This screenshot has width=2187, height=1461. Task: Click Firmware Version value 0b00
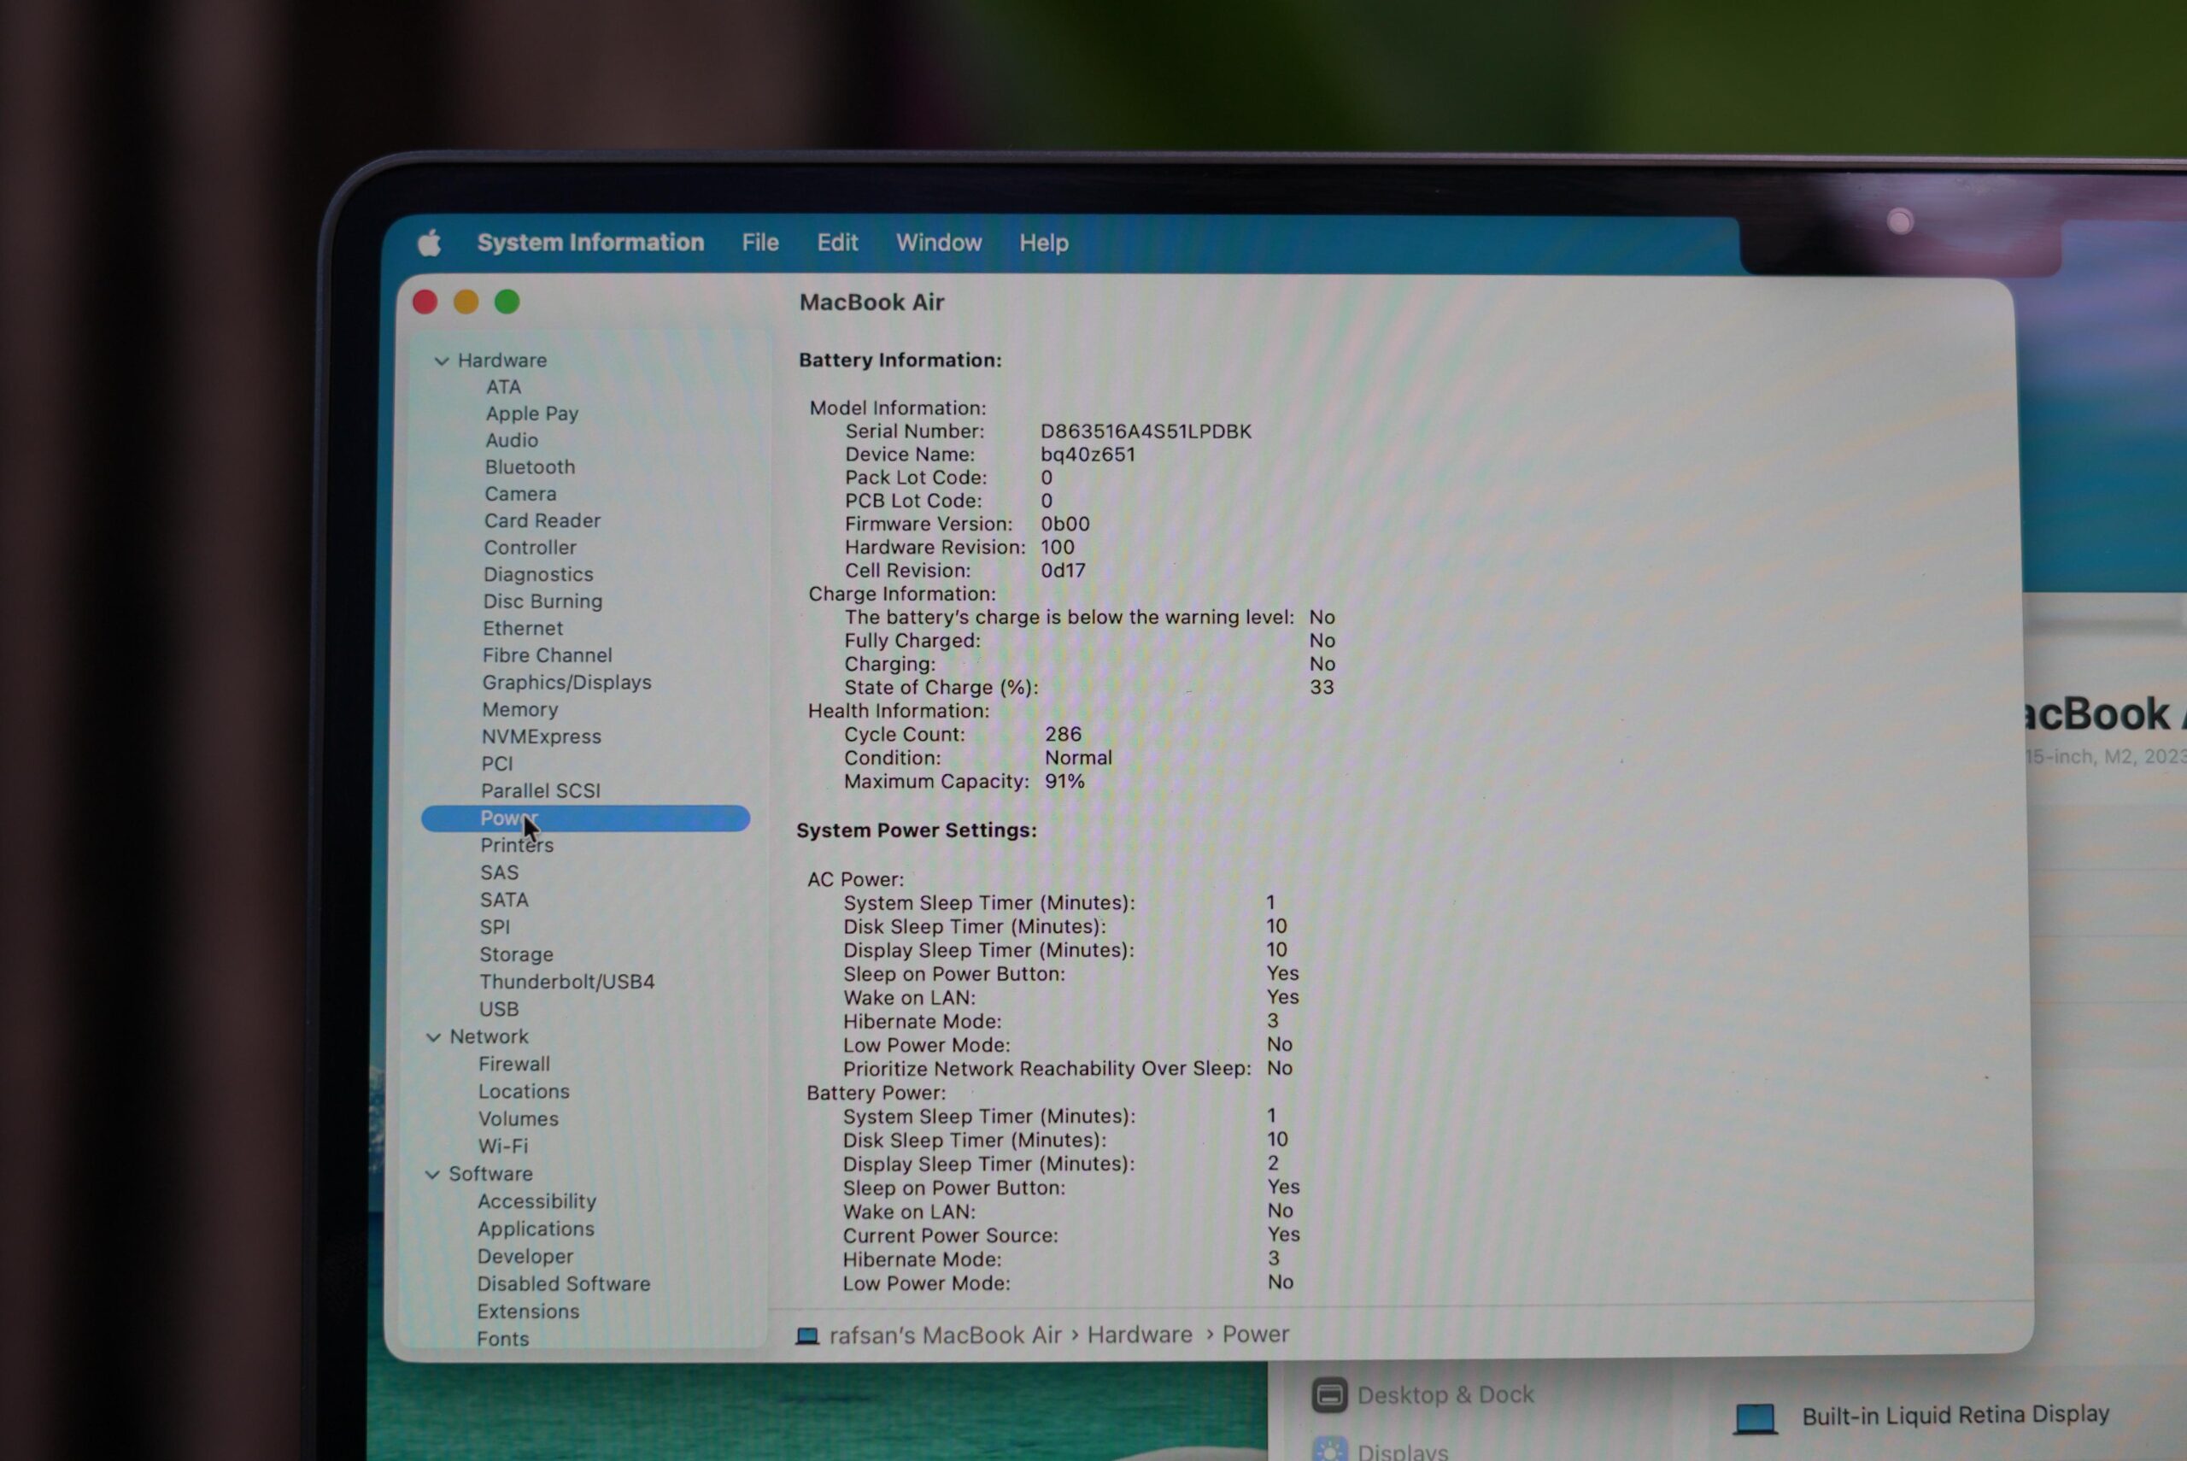[1064, 525]
